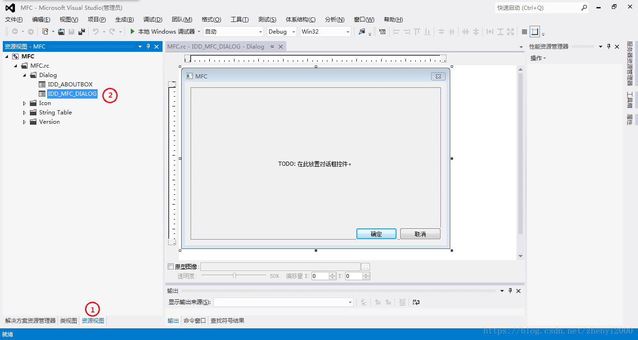Pin the Performance Explorer panel
638x340 pixels.
pos(609,46)
